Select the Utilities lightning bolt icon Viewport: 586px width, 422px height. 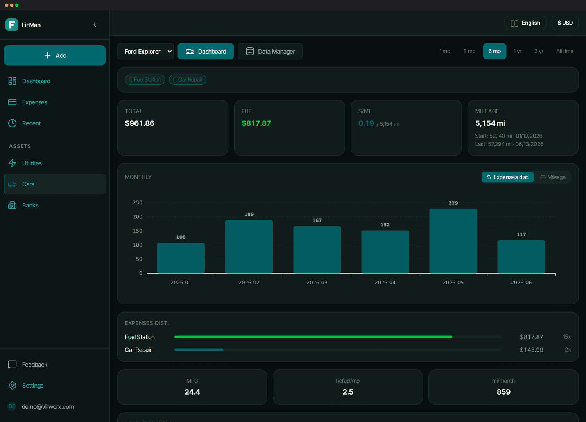(12, 163)
